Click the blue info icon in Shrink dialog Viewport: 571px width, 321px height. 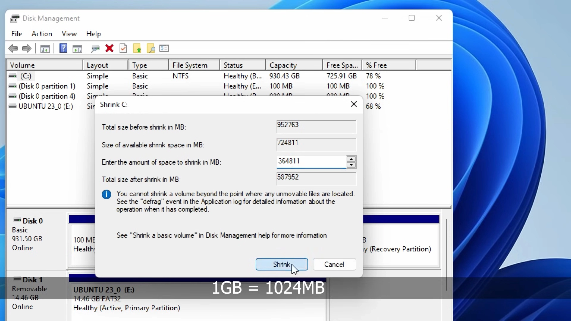pos(106,195)
